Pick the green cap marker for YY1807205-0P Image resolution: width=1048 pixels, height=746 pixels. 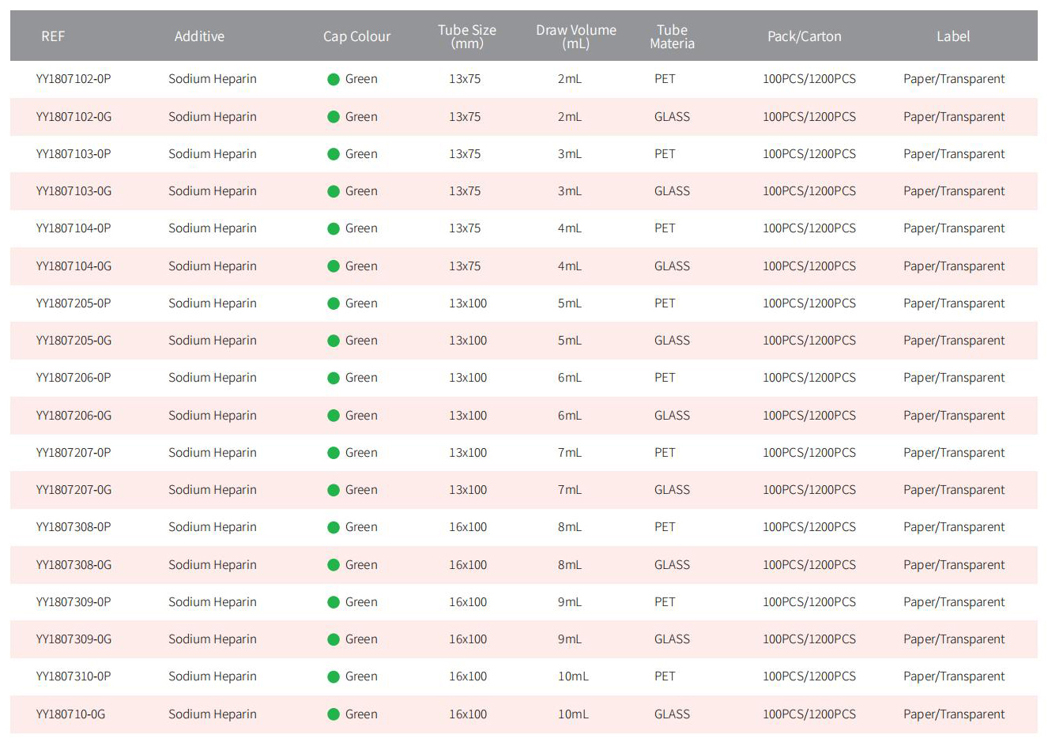coord(334,303)
